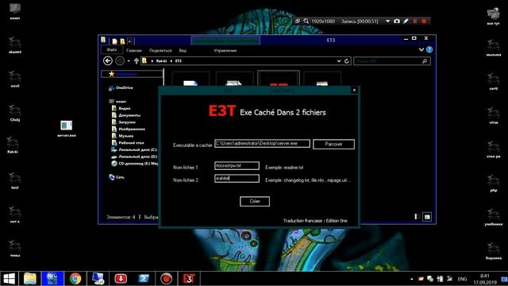Screen dimensions: 508x286
Task: Expand the Explorer ribbon with chevron
Action: point(421,49)
